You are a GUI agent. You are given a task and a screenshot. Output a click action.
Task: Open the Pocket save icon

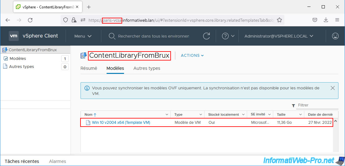(x=315, y=20)
